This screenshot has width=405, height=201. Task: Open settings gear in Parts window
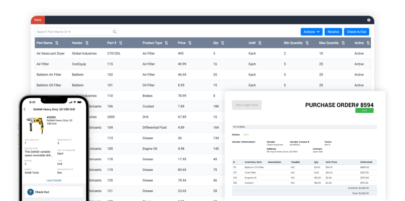click(x=369, y=20)
